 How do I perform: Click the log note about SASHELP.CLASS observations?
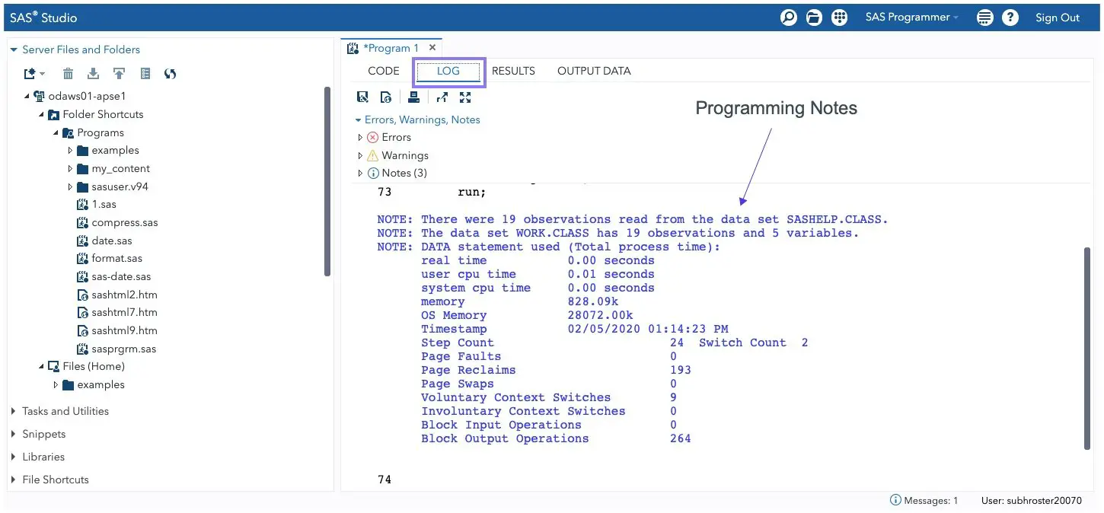[x=633, y=220]
